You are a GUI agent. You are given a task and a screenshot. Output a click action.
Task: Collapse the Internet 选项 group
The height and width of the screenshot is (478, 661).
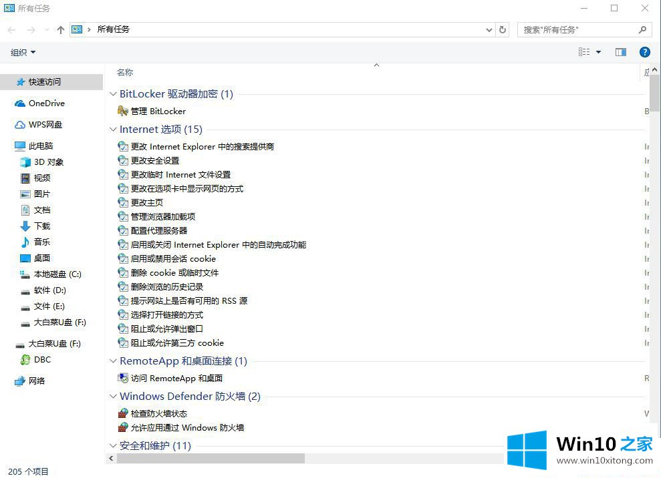[112, 130]
